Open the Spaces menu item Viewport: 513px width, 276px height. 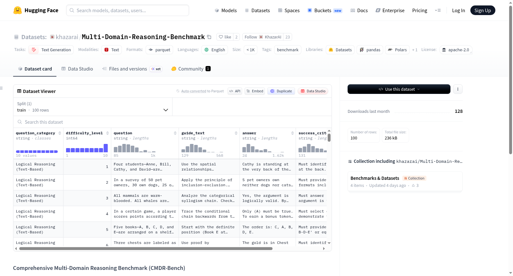289,10
